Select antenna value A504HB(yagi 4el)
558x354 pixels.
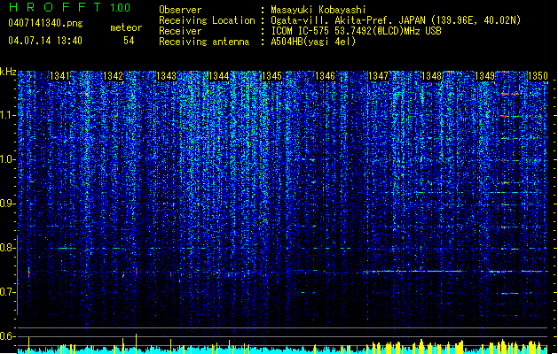313,42
